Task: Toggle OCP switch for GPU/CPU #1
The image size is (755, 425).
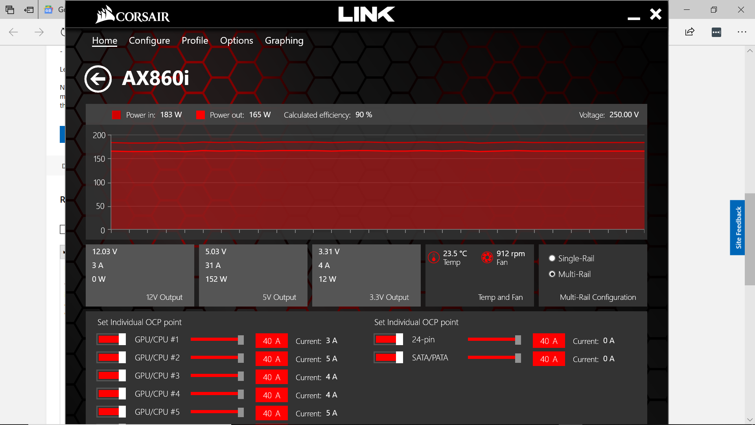Action: point(111,339)
